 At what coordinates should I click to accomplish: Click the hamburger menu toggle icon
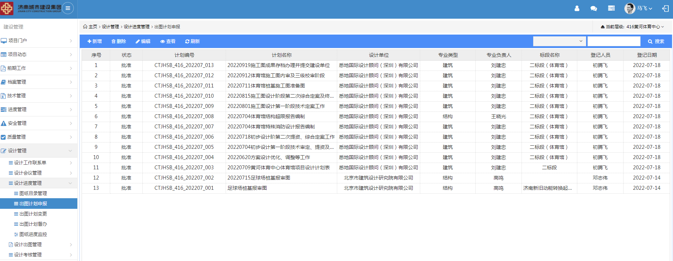coord(68,8)
